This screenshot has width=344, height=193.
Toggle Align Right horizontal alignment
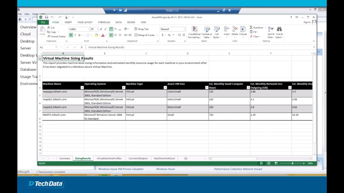point(120,35)
